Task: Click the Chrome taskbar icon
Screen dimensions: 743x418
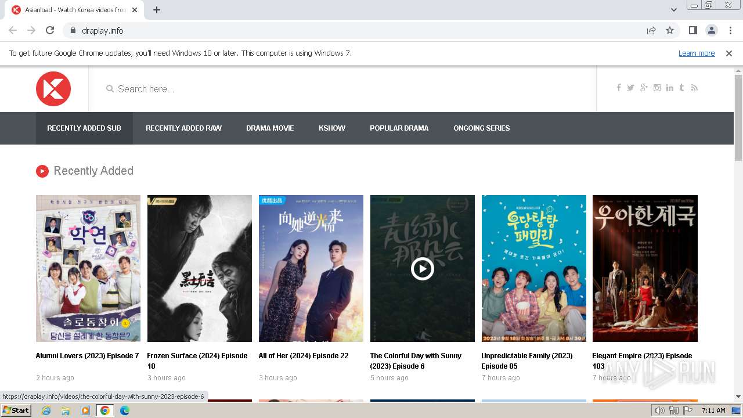Action: [x=105, y=410]
